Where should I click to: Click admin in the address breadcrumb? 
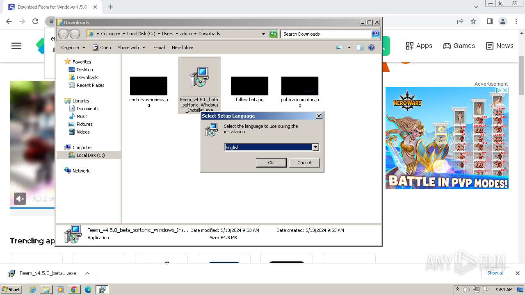[186, 34]
